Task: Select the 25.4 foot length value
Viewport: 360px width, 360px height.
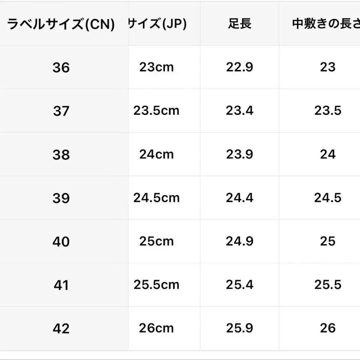Action: 239,285
